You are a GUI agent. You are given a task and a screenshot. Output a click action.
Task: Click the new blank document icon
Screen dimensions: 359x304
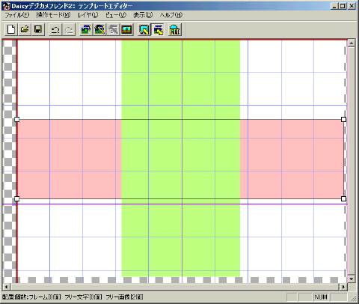click(11, 30)
